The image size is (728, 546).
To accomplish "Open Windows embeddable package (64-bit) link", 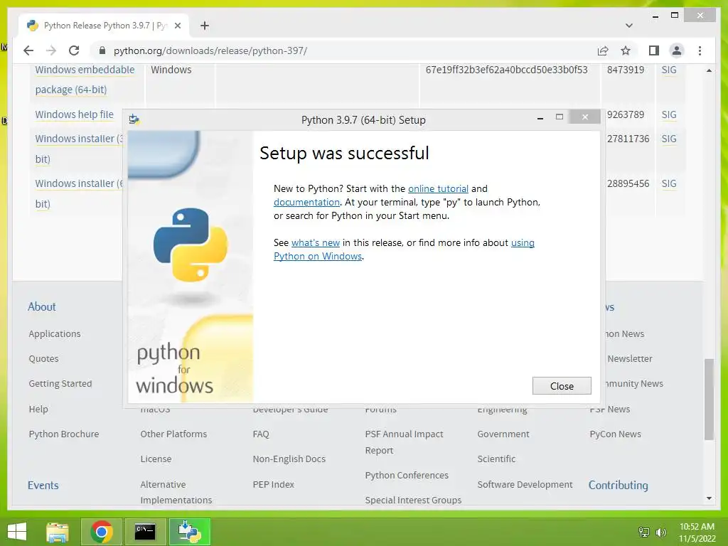I will pos(85,80).
